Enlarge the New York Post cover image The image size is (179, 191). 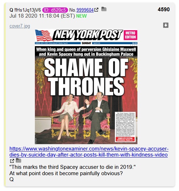coord(86,86)
